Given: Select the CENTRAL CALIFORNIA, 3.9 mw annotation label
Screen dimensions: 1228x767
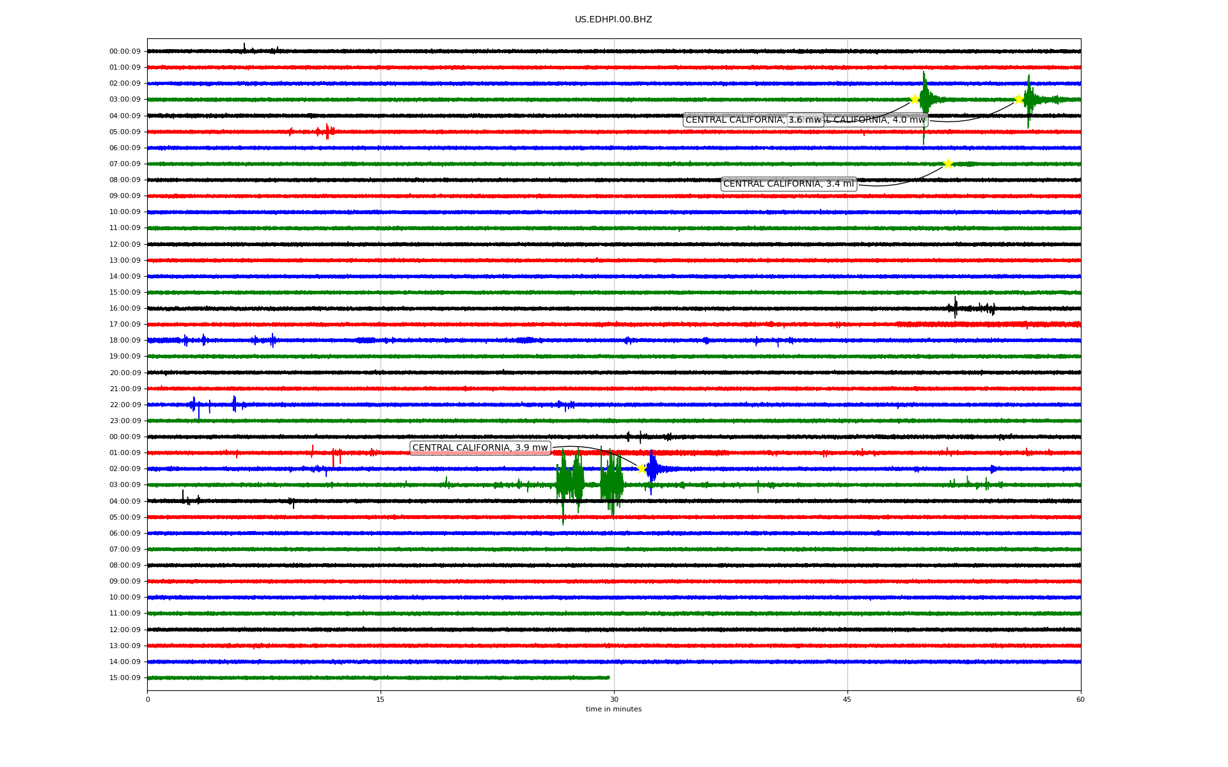Looking at the screenshot, I should click(x=480, y=448).
